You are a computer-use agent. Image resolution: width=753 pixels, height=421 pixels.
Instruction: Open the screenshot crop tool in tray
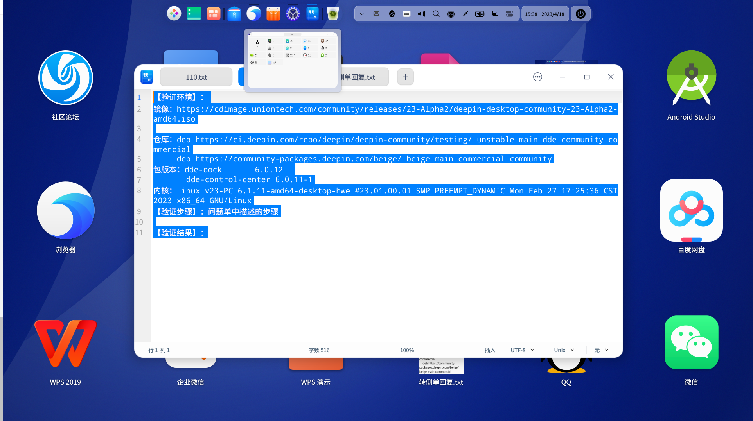(494, 14)
